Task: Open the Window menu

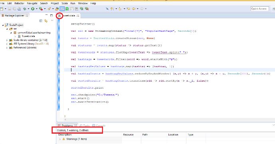Action: pyautogui.click(x=83, y=3)
